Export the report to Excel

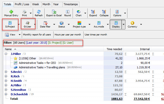(x=54, y=12)
